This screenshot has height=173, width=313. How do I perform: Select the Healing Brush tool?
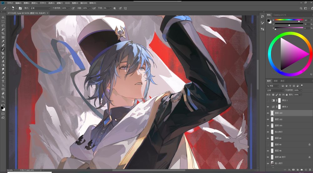pos(3,45)
